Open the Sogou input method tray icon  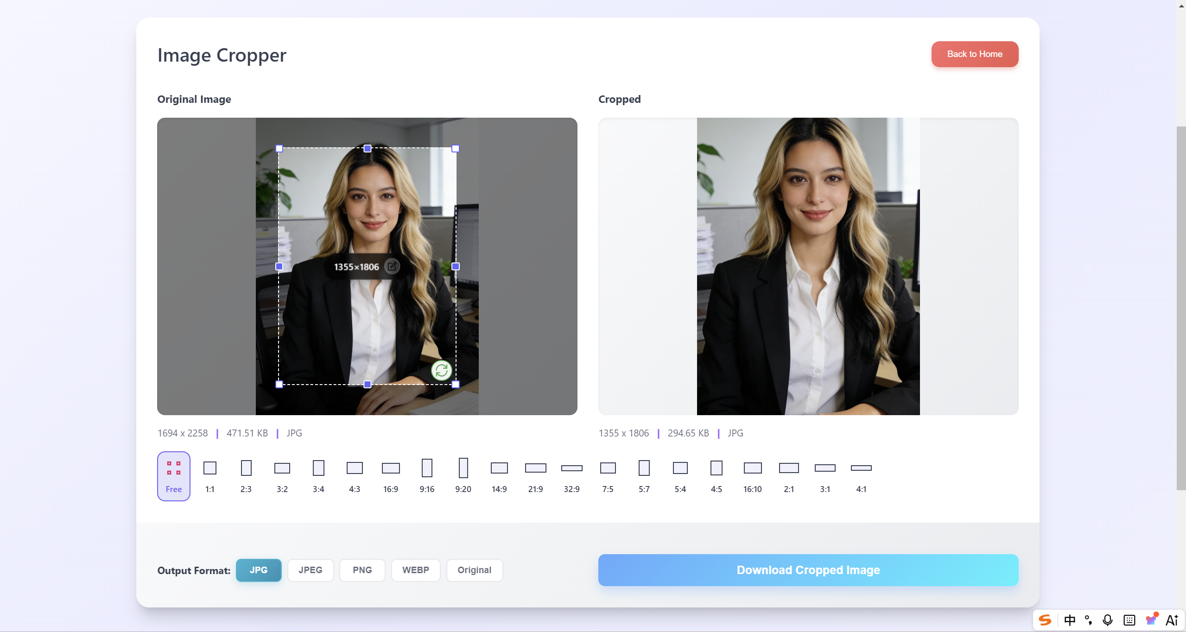coord(1045,619)
